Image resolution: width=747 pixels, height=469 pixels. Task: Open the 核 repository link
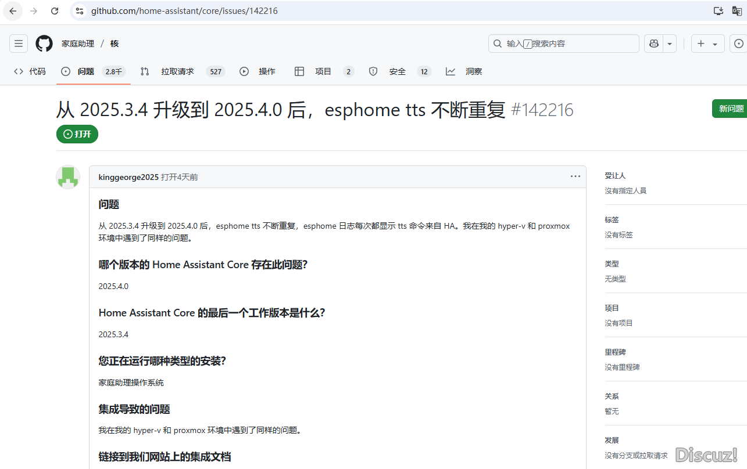click(115, 44)
